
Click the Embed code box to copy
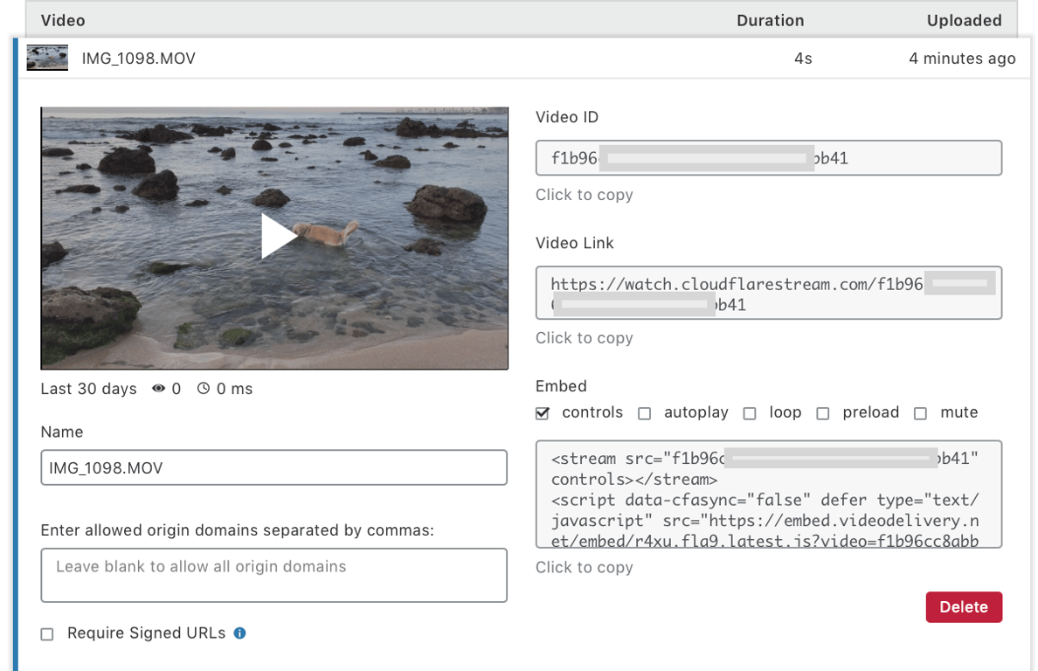pos(769,495)
